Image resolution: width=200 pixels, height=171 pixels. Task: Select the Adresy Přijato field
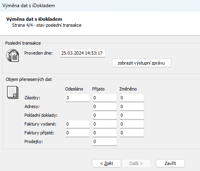pyautogui.click(x=105, y=107)
